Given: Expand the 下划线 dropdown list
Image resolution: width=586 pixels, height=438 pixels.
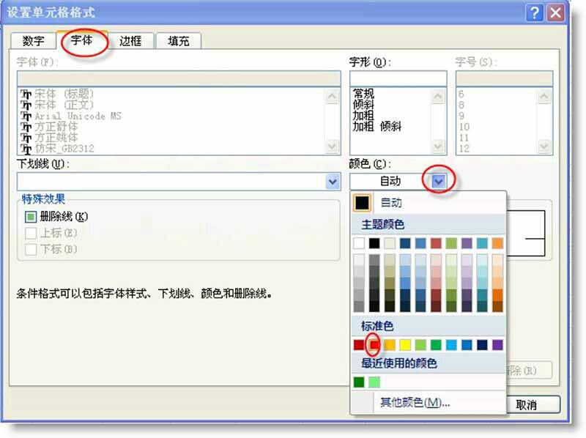Looking at the screenshot, I should coord(333,181).
